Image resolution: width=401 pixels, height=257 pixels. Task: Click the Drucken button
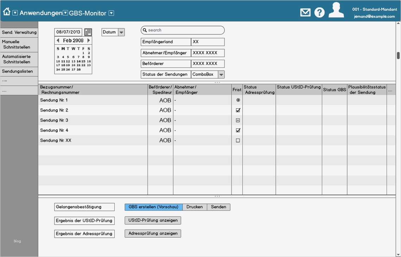coord(195,207)
